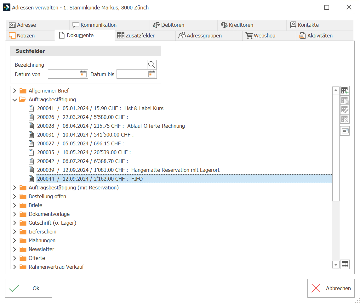Click the envelope icon beside the document list
The width and height of the screenshot is (360, 303).
[x=345, y=131]
